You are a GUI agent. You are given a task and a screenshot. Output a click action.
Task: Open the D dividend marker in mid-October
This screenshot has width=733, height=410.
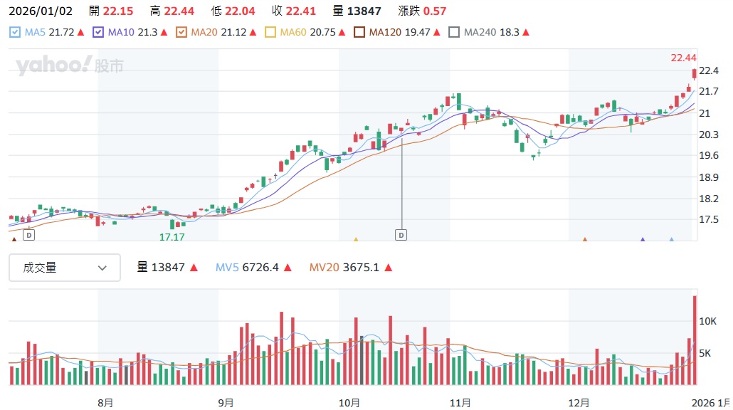(401, 234)
